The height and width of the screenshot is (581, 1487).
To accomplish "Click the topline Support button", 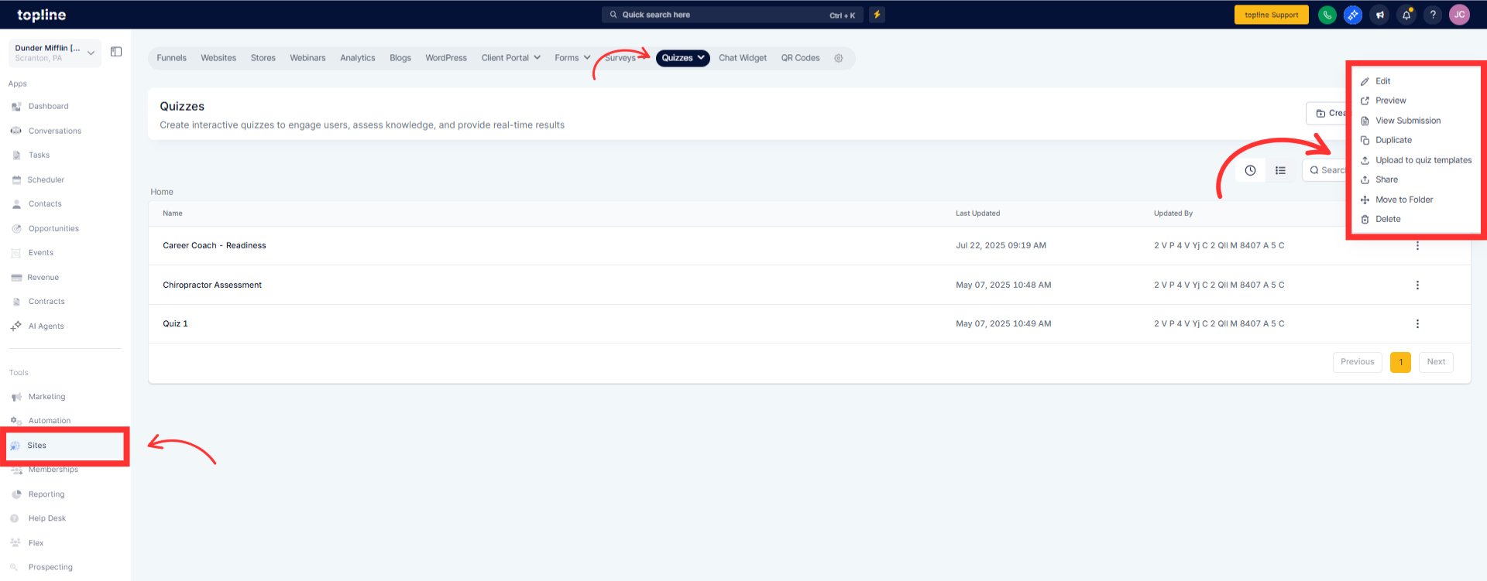I will pyautogui.click(x=1271, y=15).
